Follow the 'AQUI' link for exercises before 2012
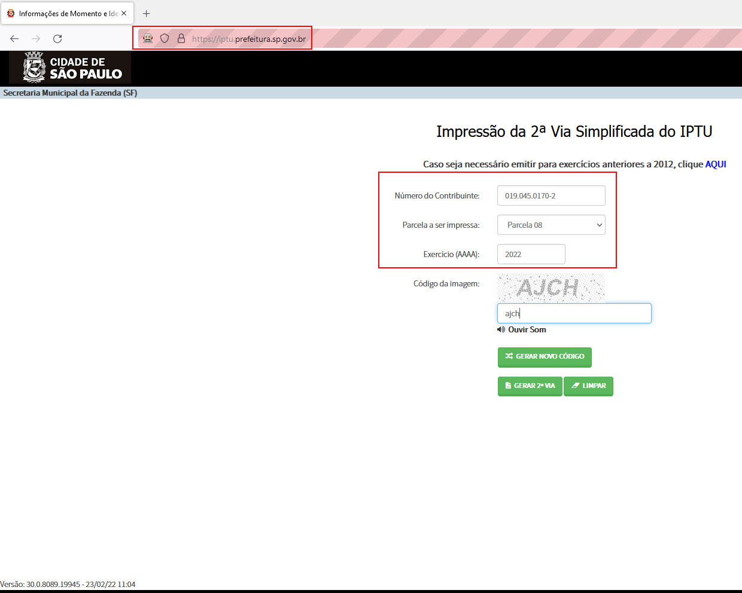Screen dimensions: 742x593 click(716, 164)
